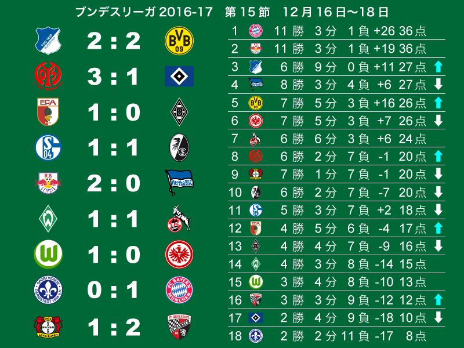The width and height of the screenshot is (464, 348).
Task: Click the large Borussia Dortmund BVB 09 crest
Action: [x=179, y=41]
